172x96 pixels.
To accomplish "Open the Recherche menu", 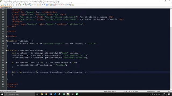I will click(12, 3).
